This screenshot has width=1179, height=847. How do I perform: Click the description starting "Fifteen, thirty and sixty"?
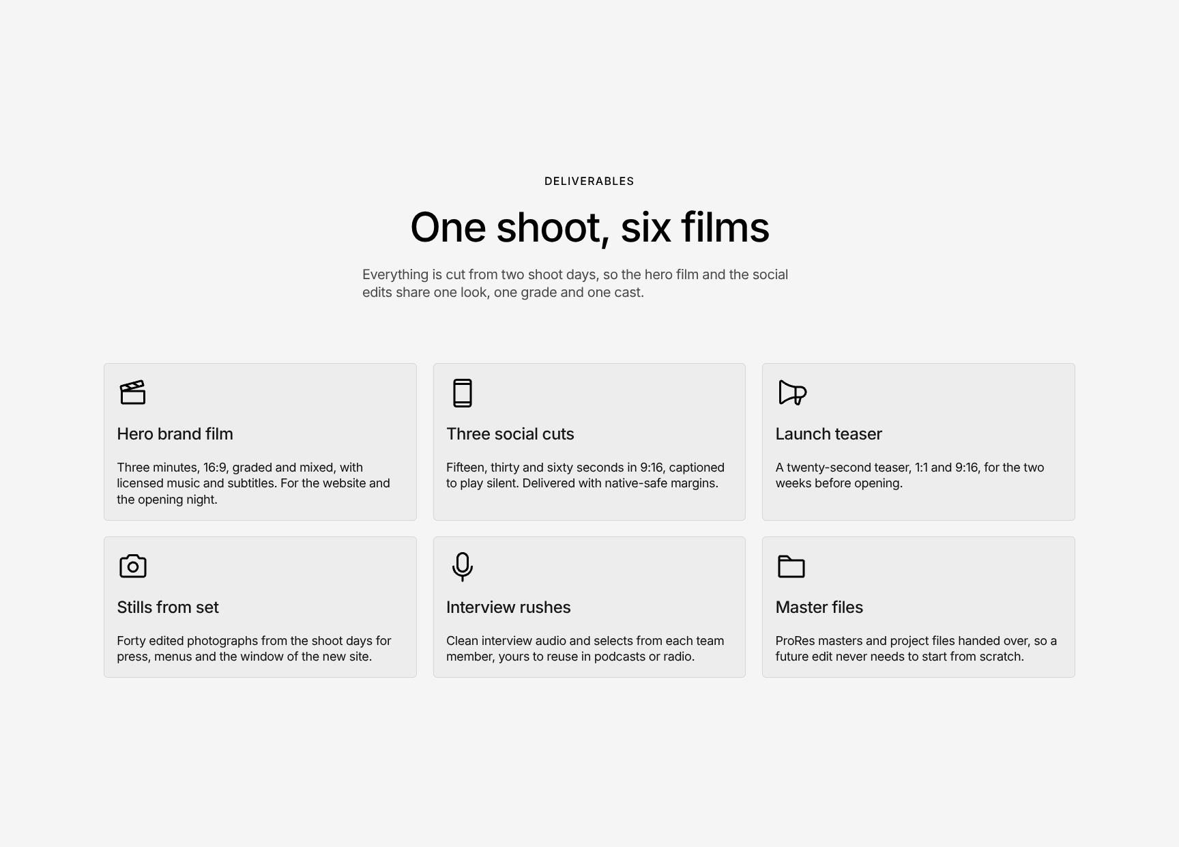coord(585,475)
